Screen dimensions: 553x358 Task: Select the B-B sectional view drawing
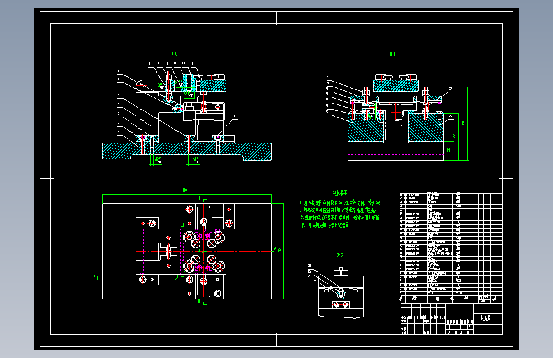tap(397, 117)
